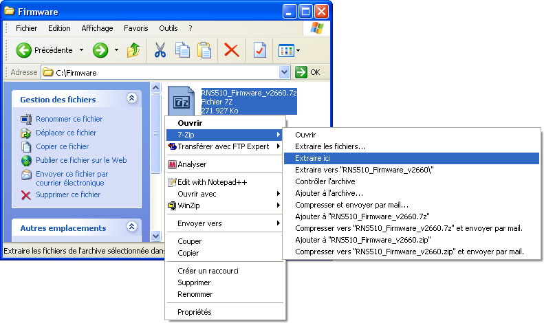Open the Edition menu
The image size is (544, 323).
59,28
